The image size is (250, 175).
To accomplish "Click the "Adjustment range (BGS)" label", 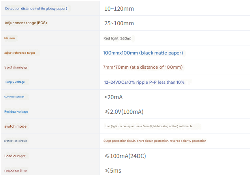I will (x=26, y=23).
